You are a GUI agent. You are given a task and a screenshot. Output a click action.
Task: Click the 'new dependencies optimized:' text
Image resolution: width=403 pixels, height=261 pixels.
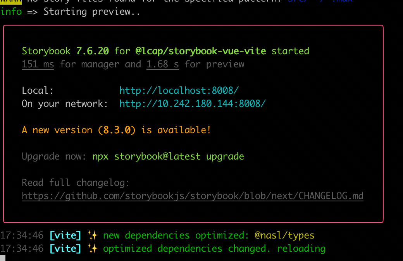[x=176, y=235]
